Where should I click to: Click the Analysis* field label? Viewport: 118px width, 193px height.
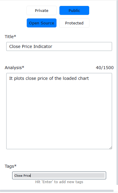click(15, 68)
